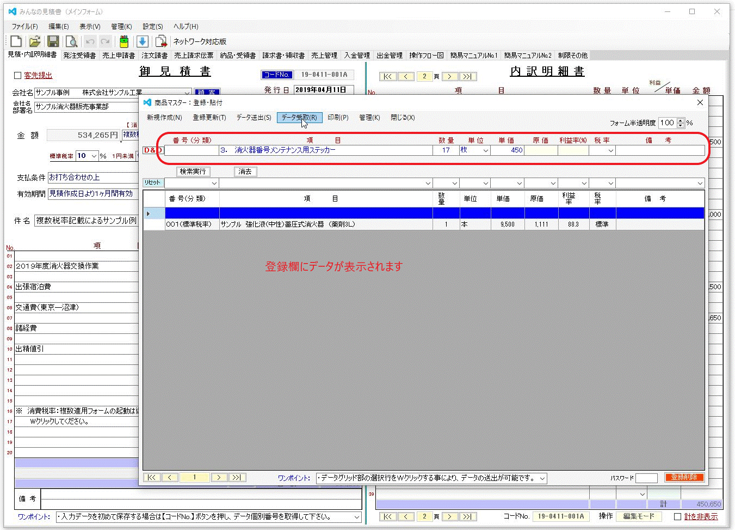Open 印刷(P) menu in product master
The height and width of the screenshot is (530, 735).
click(x=338, y=118)
